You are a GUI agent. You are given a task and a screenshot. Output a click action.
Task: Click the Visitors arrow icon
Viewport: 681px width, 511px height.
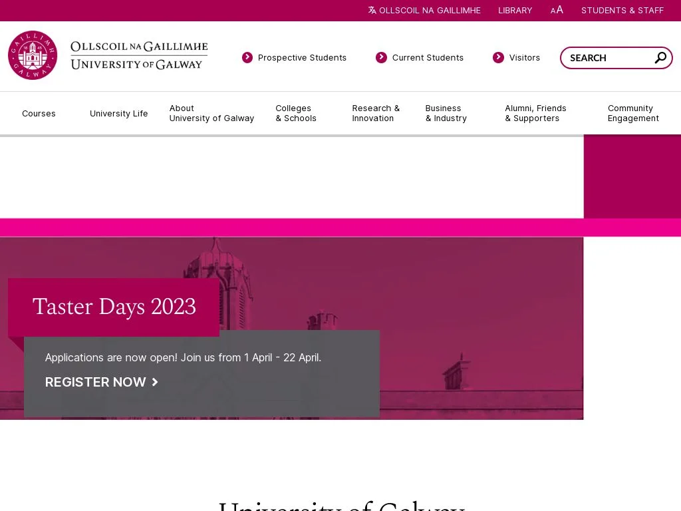click(x=498, y=57)
